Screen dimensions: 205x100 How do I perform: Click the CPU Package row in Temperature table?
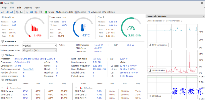click(34, 91)
